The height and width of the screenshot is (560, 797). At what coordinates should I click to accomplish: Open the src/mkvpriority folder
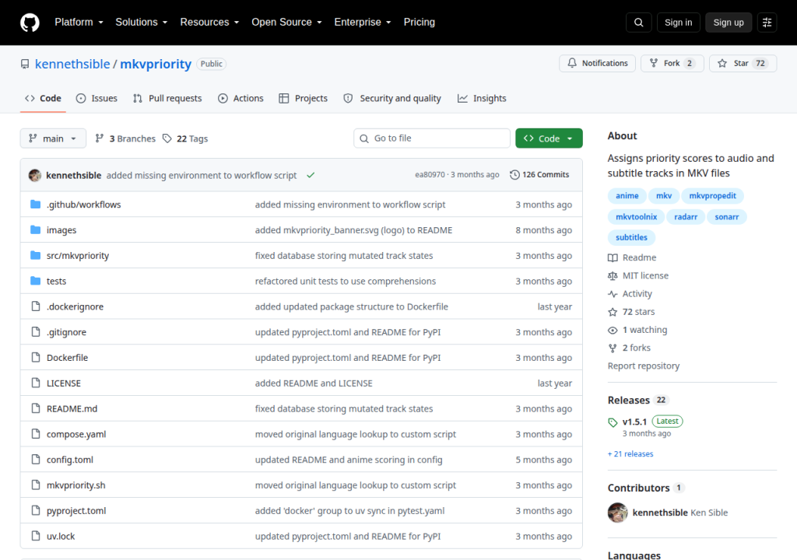click(78, 256)
